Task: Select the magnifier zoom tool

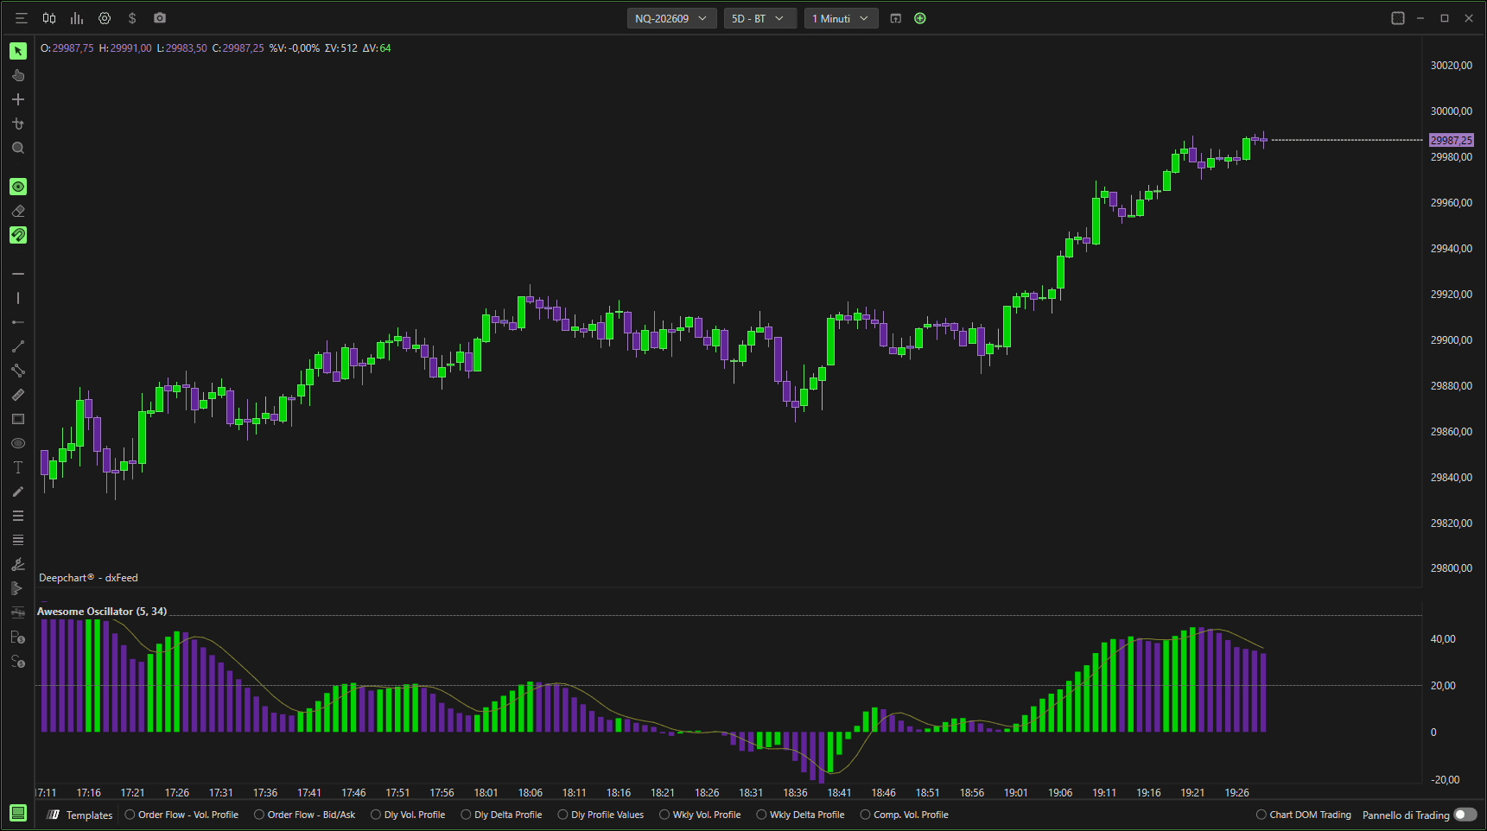Action: point(18,148)
